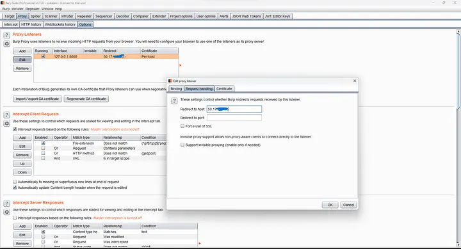This screenshot has width=461, height=249.
Task: Add a server response interception rule
Action: [x=22, y=226]
